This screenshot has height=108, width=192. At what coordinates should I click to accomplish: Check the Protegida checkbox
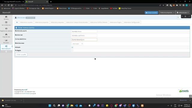click(x=72, y=50)
